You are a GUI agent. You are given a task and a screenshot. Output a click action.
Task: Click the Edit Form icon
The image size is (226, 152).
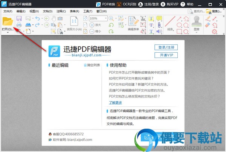click(133, 21)
